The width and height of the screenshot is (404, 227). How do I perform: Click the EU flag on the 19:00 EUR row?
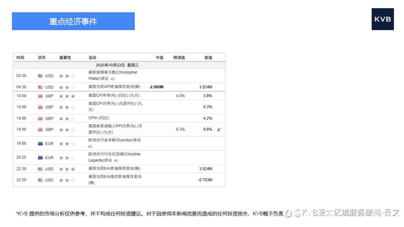(40, 143)
